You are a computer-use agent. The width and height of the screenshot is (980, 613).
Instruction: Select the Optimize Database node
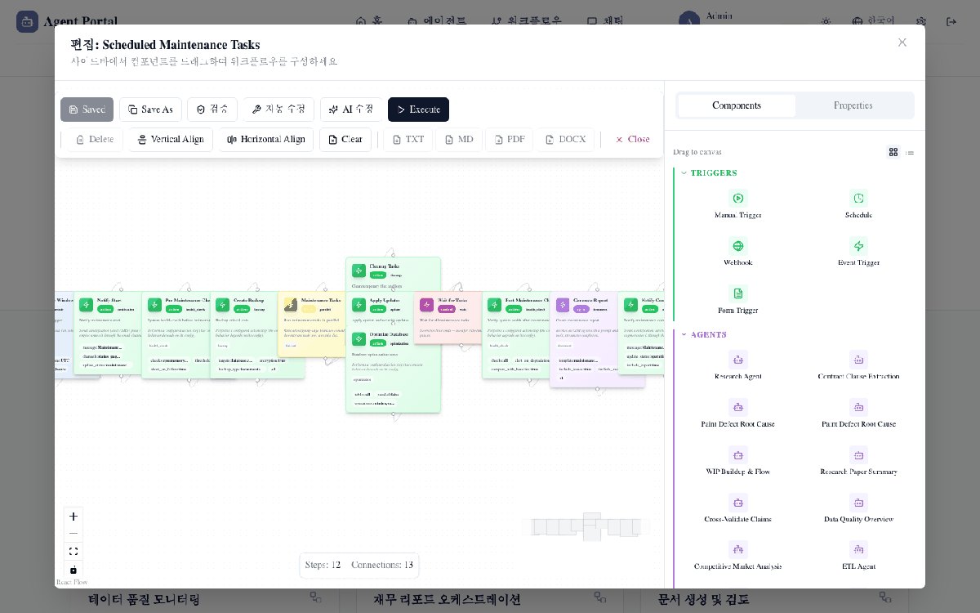[x=394, y=369]
